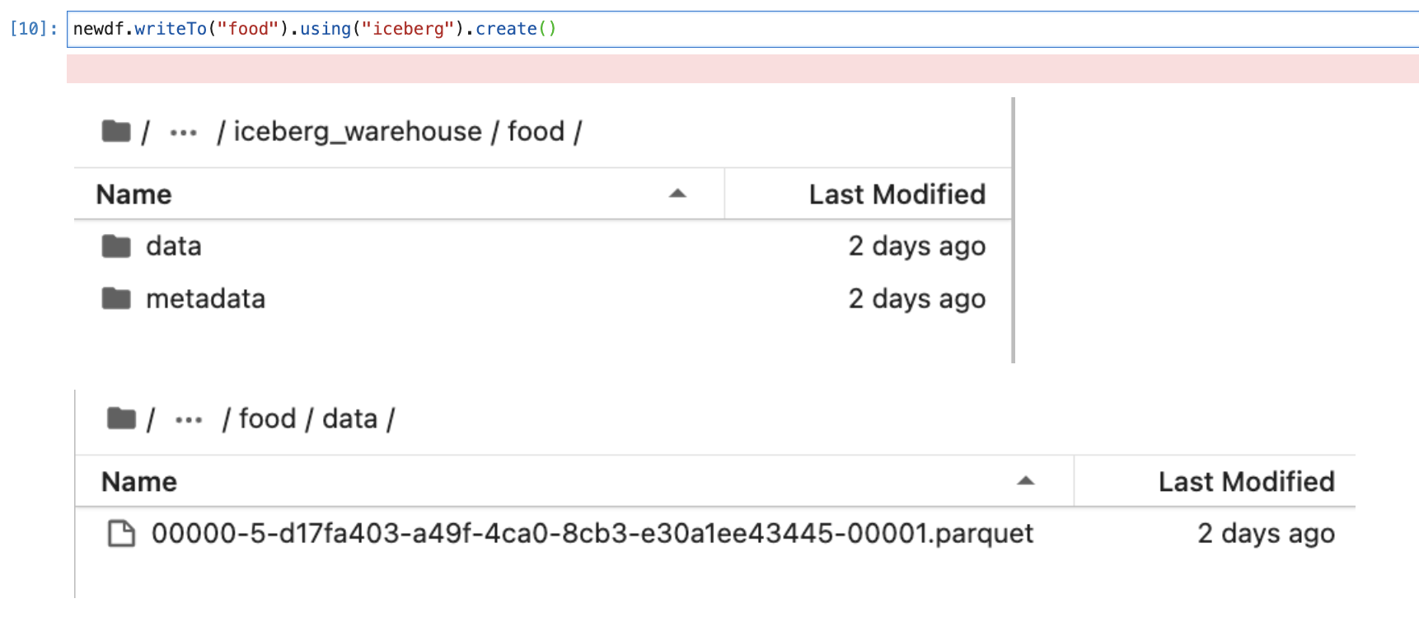This screenshot has width=1419, height=636.
Task: Click the parquet file's document icon
Action: [x=122, y=534]
